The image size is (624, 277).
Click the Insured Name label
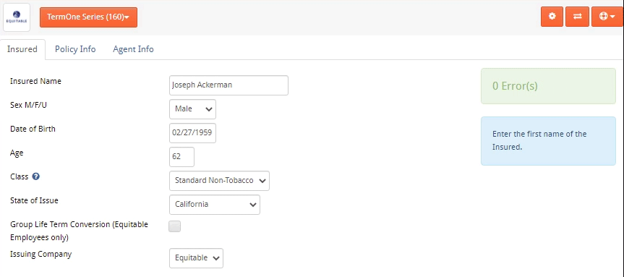tap(35, 81)
